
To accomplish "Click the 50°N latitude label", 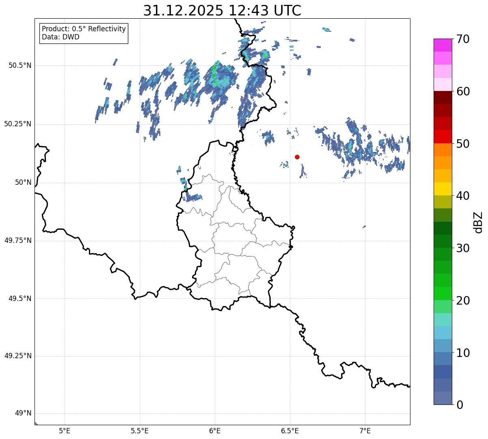I will coord(23,182).
